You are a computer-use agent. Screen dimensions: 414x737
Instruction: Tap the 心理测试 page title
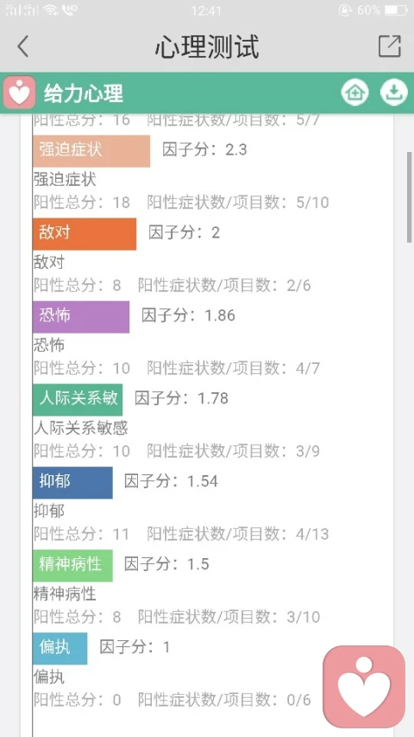tap(207, 47)
